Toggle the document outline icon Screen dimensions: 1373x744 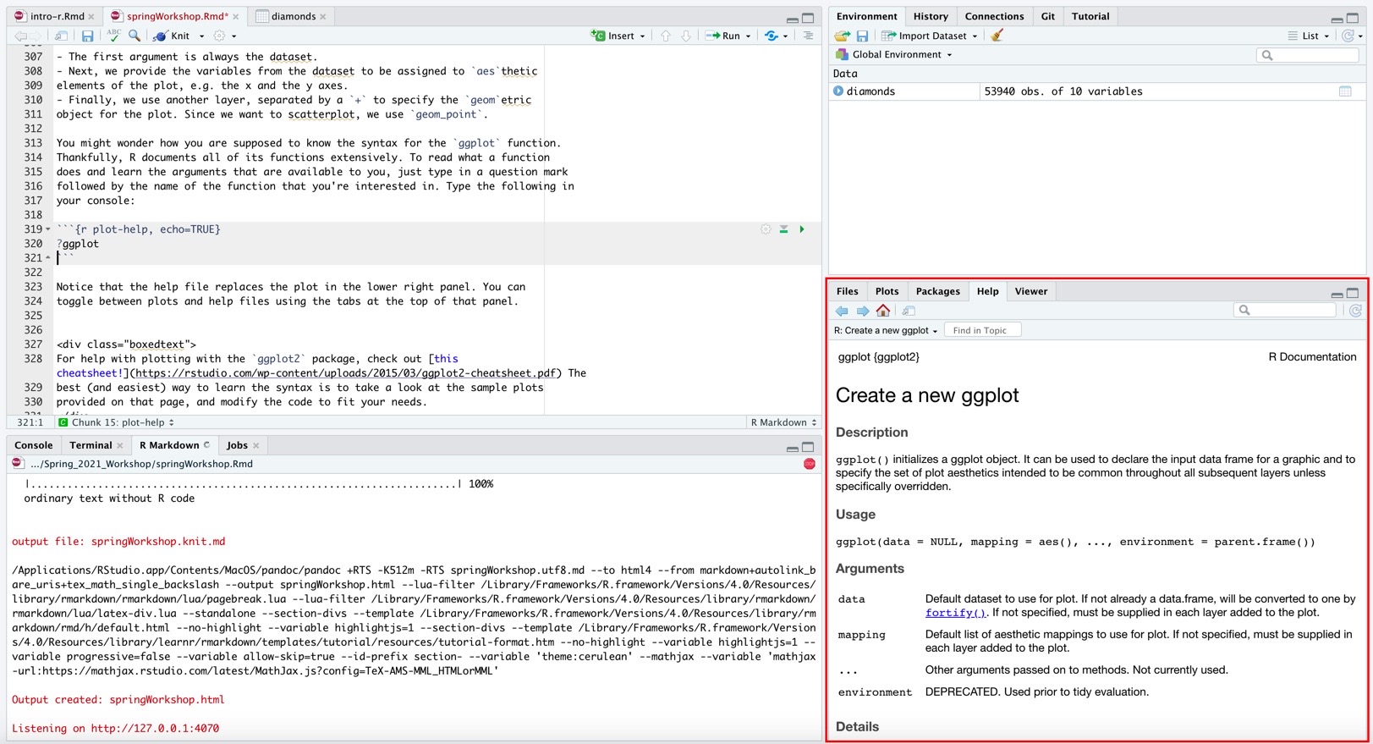point(808,36)
